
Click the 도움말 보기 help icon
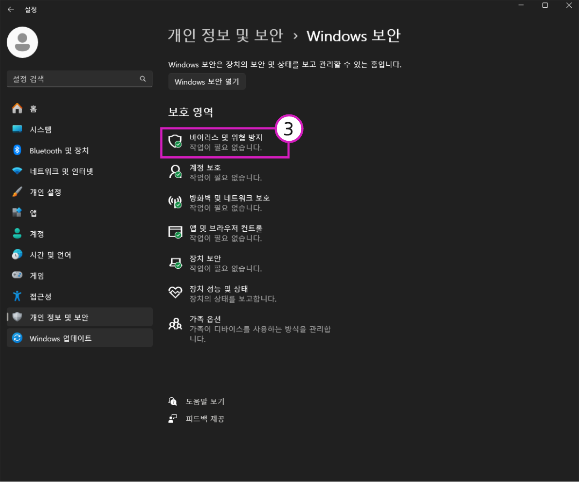click(x=172, y=401)
